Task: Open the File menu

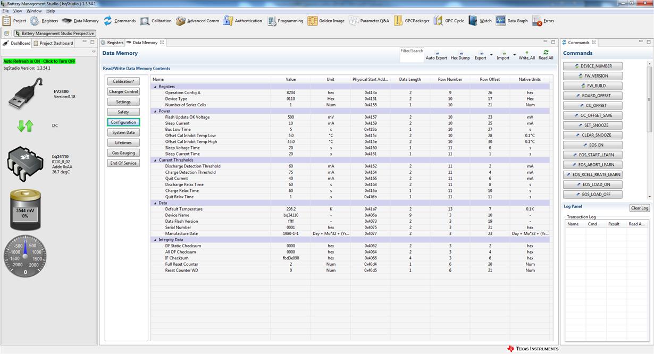Action: 6,11
